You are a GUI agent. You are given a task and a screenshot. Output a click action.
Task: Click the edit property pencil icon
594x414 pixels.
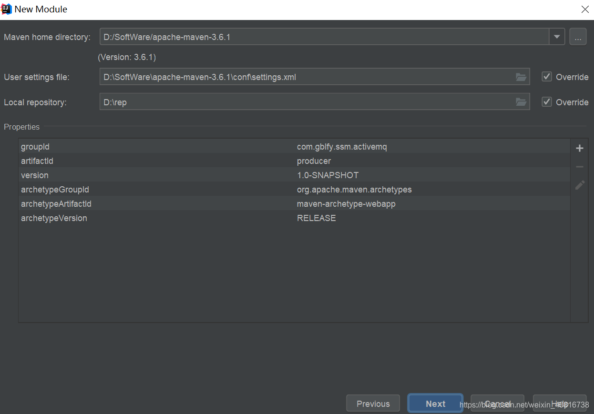click(580, 185)
